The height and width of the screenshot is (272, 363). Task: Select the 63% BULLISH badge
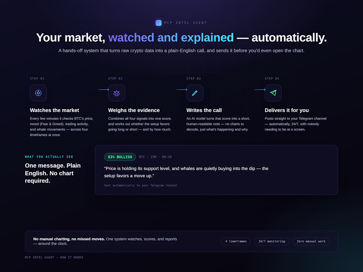click(x=120, y=157)
